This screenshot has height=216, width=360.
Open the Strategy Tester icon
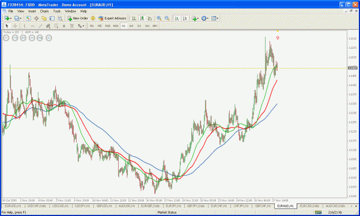click(x=60, y=18)
